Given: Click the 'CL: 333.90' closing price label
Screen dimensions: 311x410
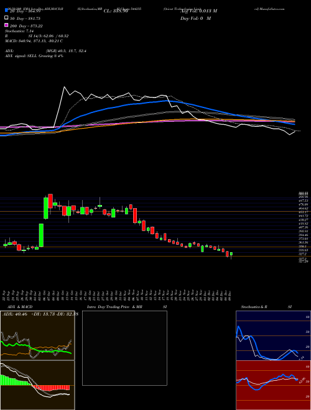Looking at the screenshot, I should coord(116,11).
